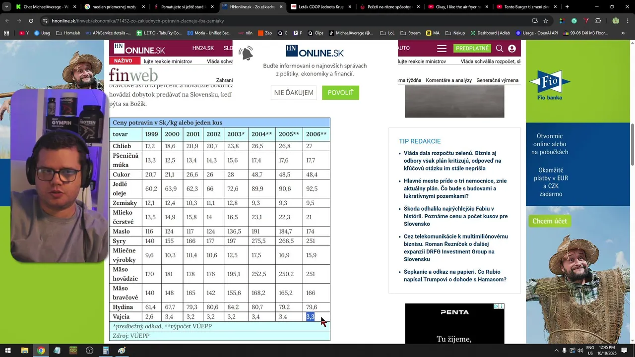Viewport: 635px width, 357px height.
Task: Expand the overflow bookmarks chevron
Action: pos(623,33)
